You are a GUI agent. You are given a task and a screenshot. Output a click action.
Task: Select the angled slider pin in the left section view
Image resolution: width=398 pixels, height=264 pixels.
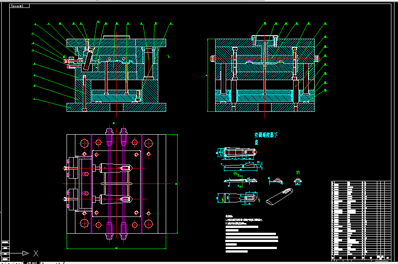[x=88, y=61]
